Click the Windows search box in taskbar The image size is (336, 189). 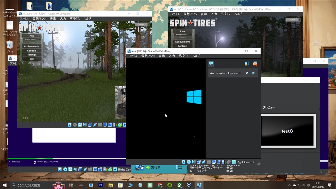tap(38, 185)
